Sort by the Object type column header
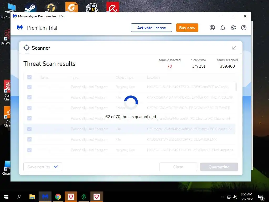Viewport: 269px width, 202px height. [124, 78]
